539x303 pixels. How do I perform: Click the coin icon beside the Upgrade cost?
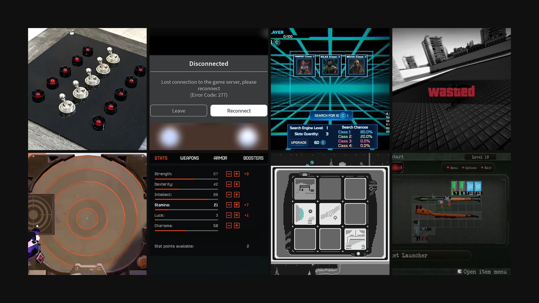[323, 143]
